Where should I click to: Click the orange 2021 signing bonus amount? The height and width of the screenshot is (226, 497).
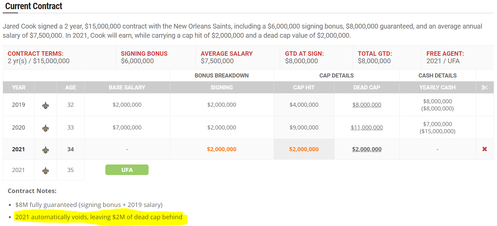tap(222, 149)
